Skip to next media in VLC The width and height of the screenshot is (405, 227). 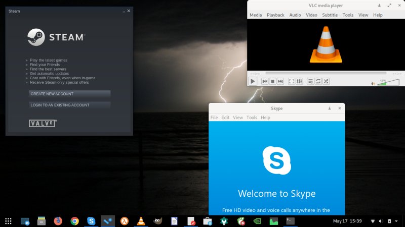coord(280,81)
